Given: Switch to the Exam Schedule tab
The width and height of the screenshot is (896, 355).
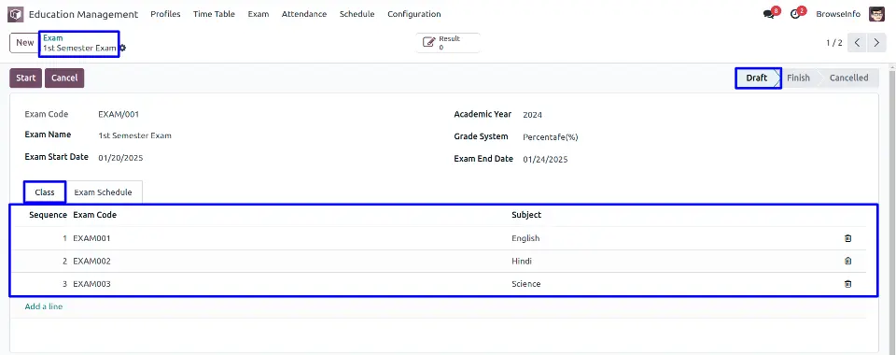Looking at the screenshot, I should [103, 192].
